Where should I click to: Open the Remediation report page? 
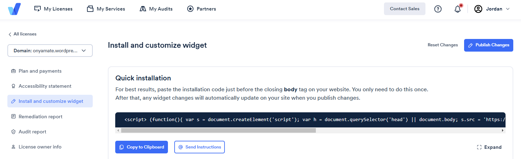point(40,117)
